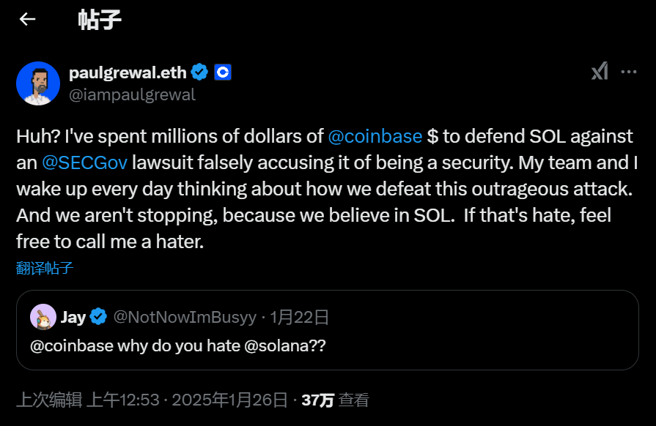Open the @coinbase mention in the main post
Screen dimensions: 656x426
376,135
